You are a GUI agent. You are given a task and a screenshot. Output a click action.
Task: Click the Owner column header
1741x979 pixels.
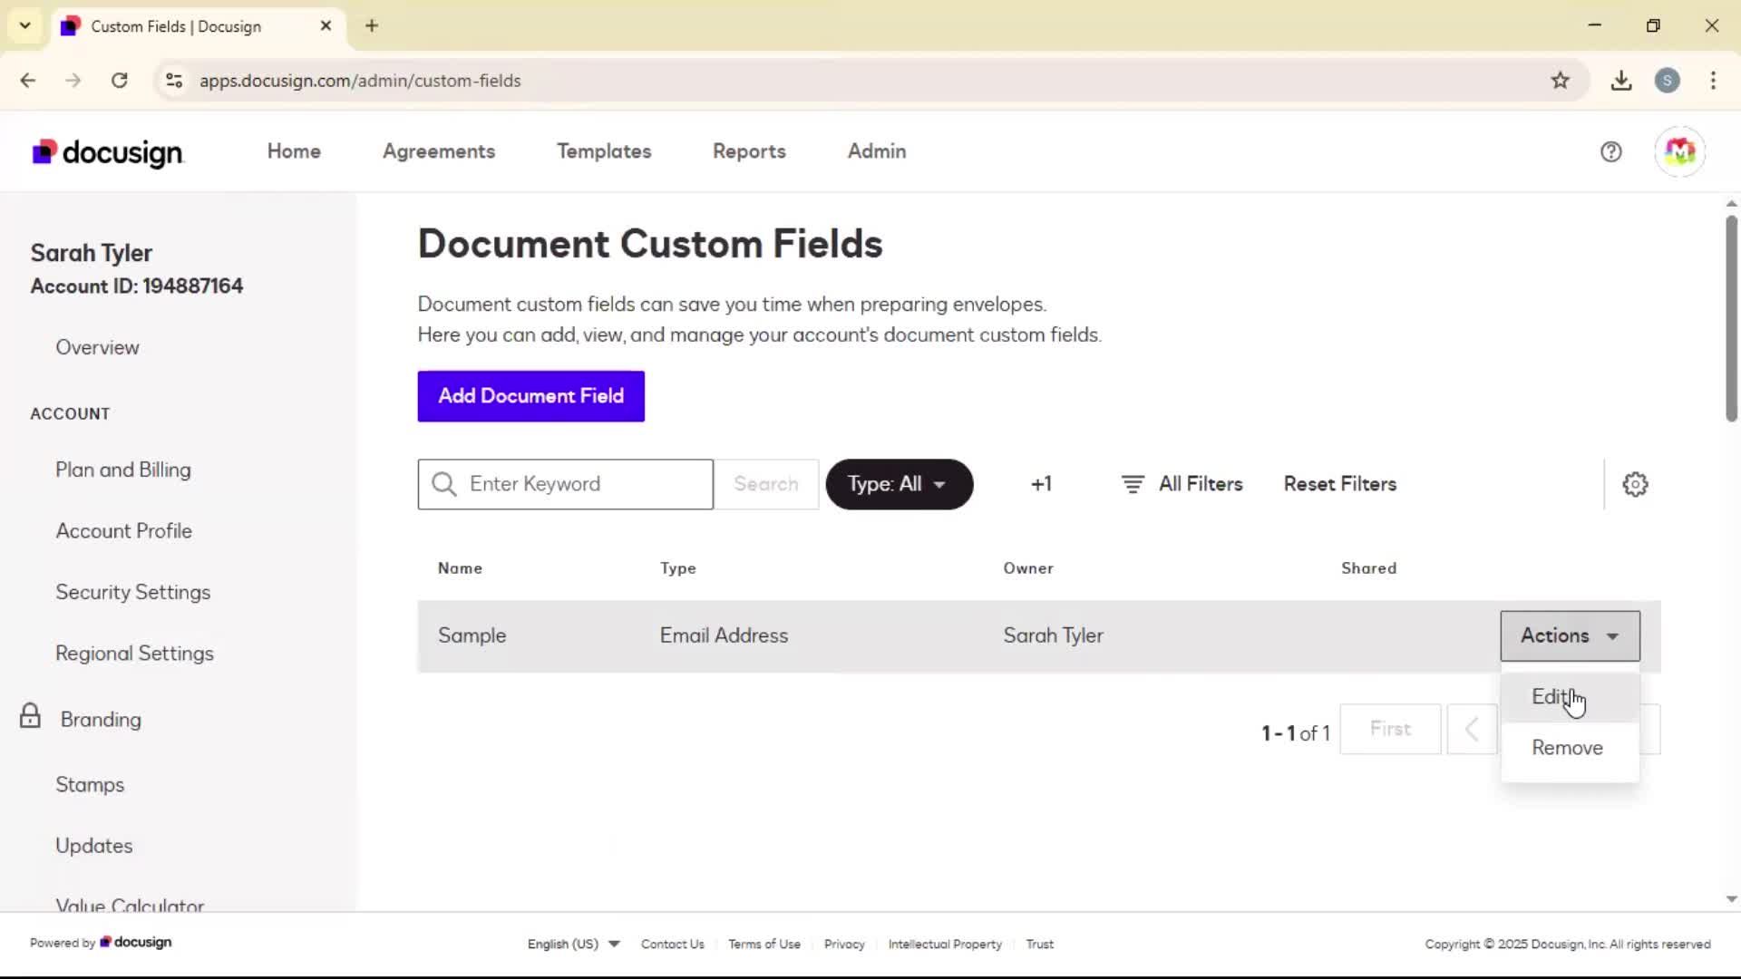pos(1028,568)
